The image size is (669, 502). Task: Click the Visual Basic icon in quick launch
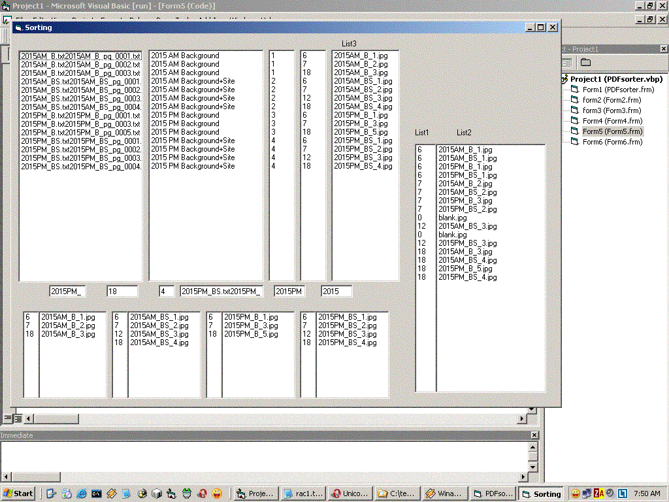coord(171,494)
